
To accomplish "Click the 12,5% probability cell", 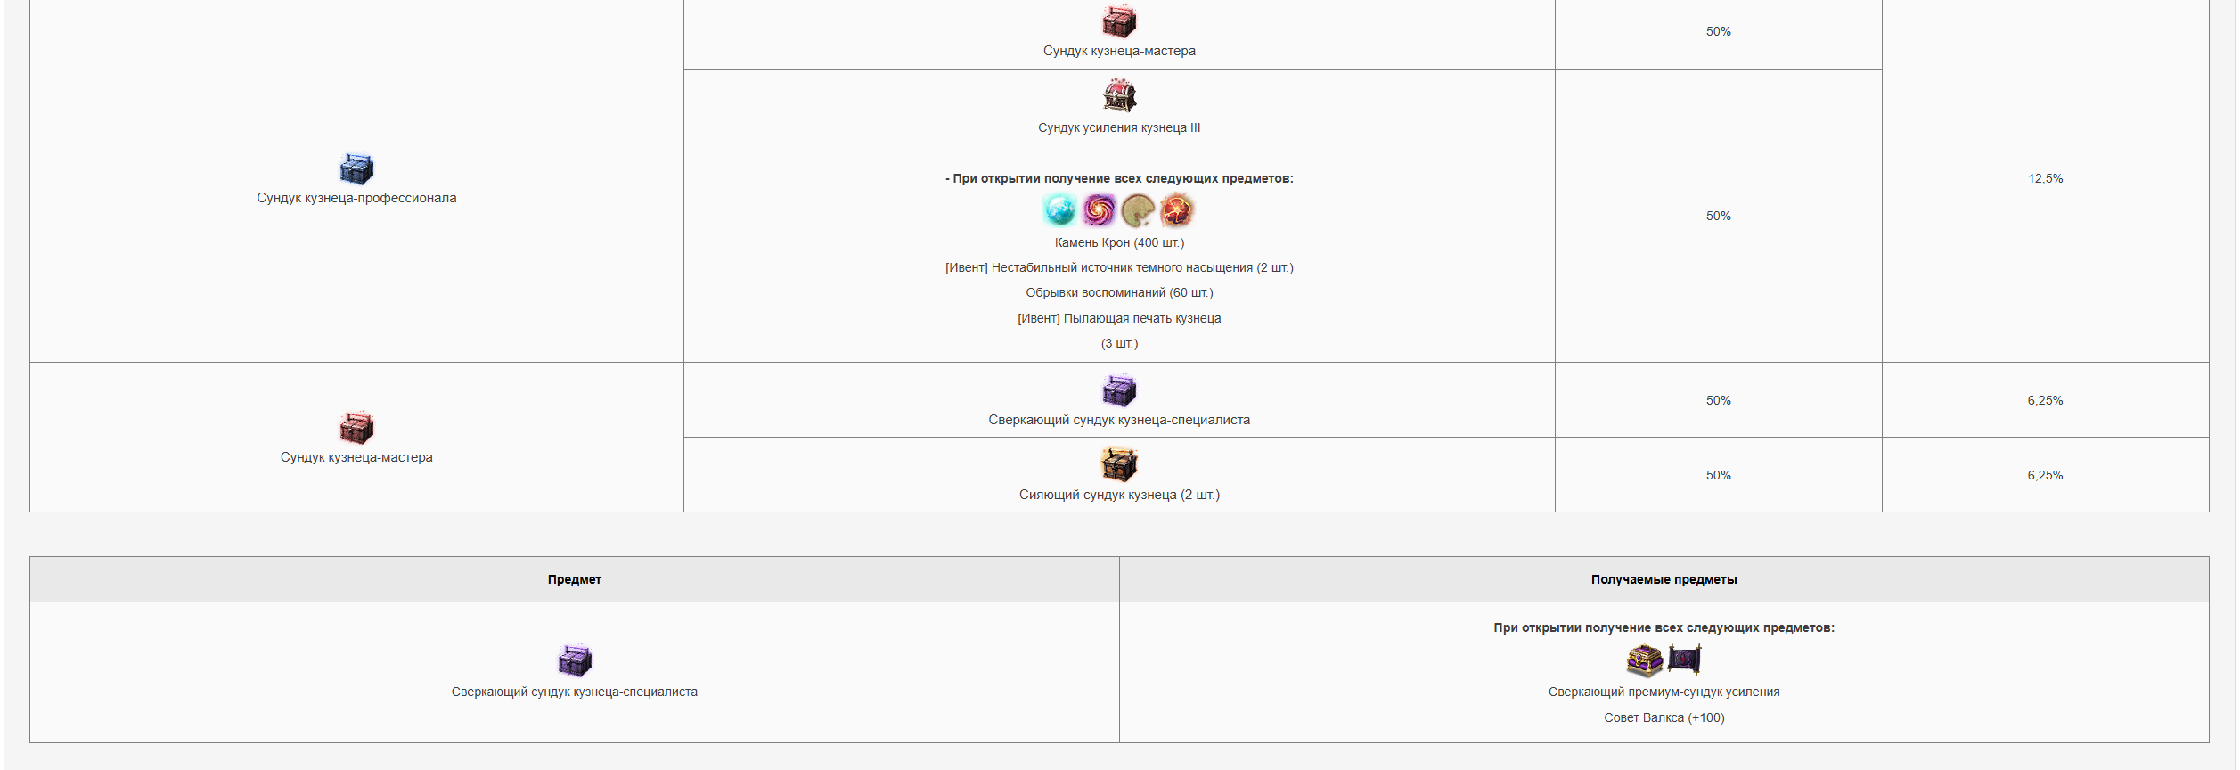I will [x=2046, y=178].
